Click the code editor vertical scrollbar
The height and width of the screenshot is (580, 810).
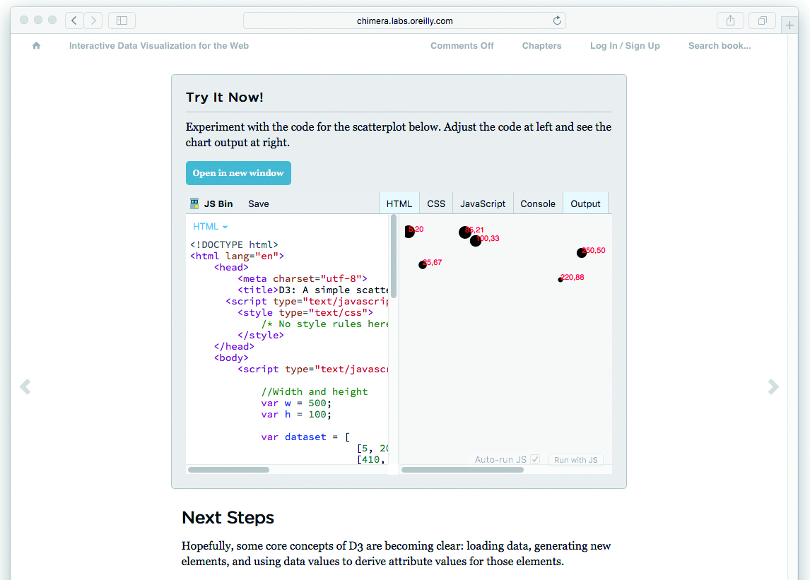(x=394, y=258)
